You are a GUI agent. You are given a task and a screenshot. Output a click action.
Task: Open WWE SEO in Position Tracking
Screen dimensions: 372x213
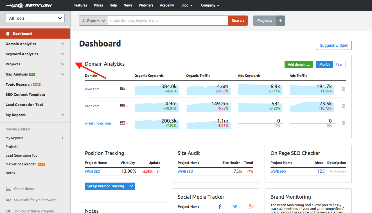click(x=93, y=171)
